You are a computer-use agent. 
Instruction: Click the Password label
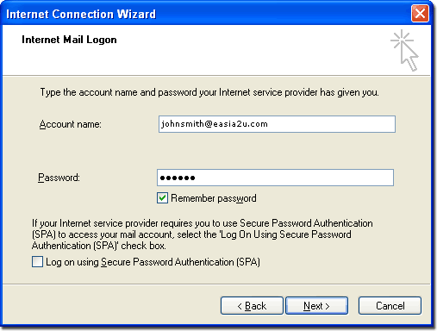[x=59, y=178]
